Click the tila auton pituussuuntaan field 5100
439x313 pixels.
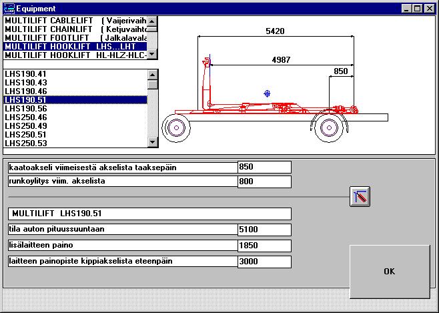264,230
